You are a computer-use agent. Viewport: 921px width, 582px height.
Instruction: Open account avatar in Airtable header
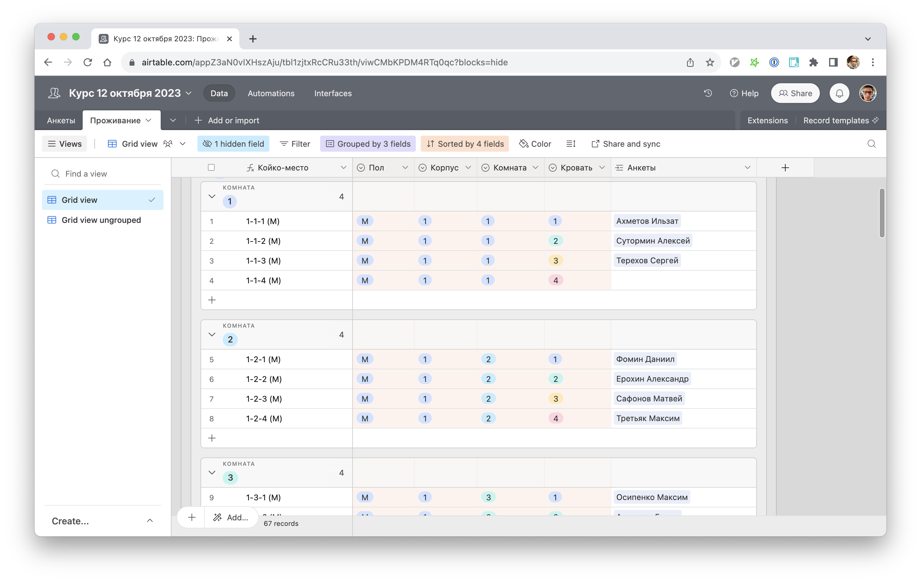click(868, 93)
